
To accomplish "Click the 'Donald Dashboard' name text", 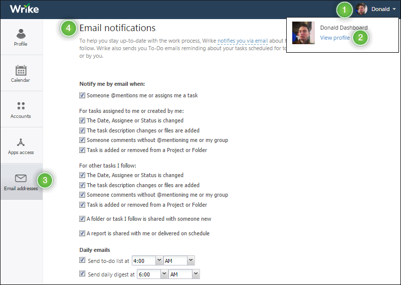I will (x=344, y=28).
